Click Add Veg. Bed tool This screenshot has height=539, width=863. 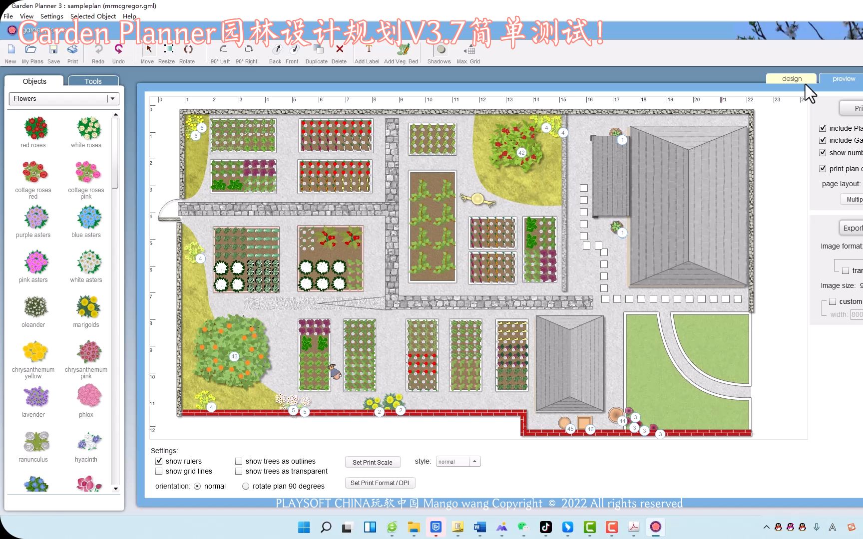[404, 49]
